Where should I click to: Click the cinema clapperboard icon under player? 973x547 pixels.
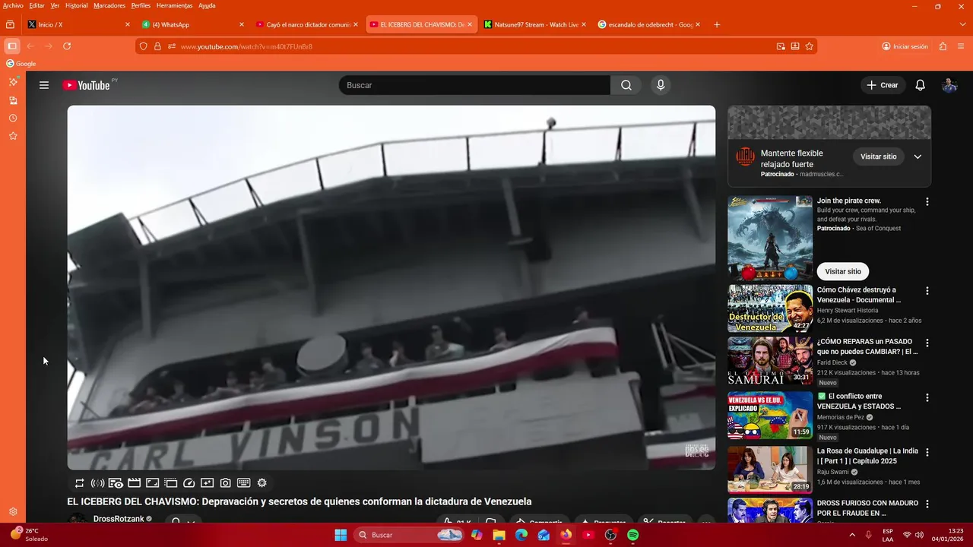135,483
